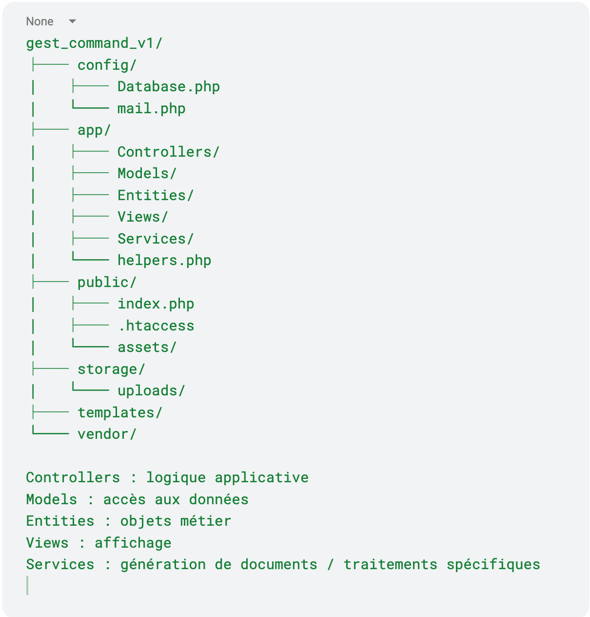This screenshot has width=590, height=617.
Task: Click the Entities/ folder entry
Action: (x=156, y=195)
